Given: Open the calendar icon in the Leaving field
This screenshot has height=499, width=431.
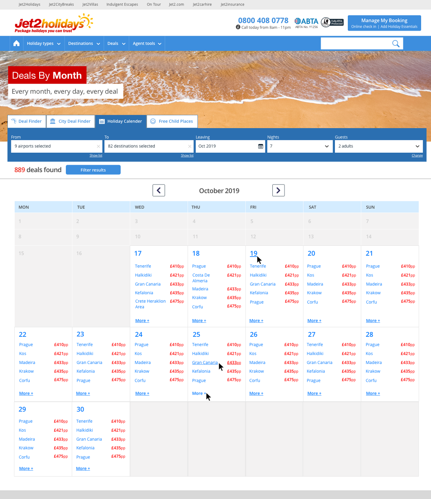Looking at the screenshot, I should (x=261, y=146).
